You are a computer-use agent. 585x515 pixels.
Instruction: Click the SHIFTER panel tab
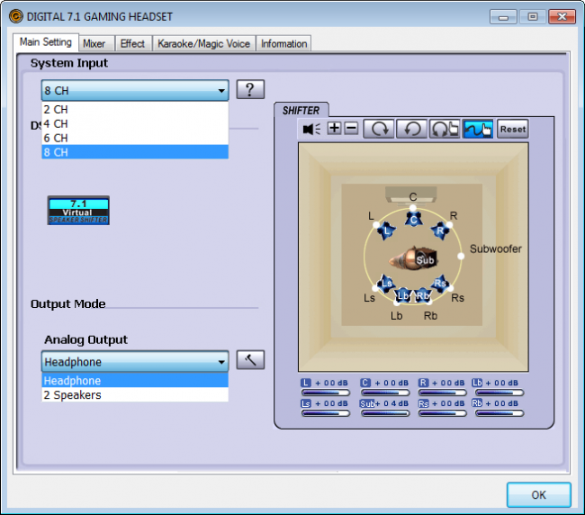click(x=301, y=110)
